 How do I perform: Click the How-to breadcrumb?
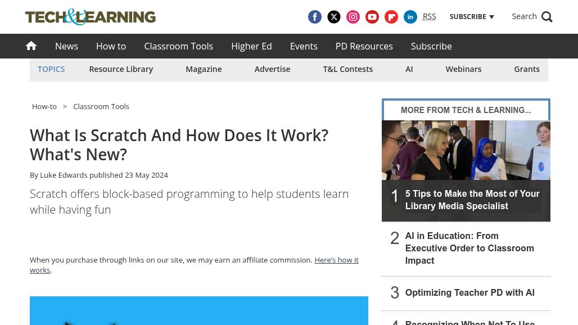pos(44,106)
